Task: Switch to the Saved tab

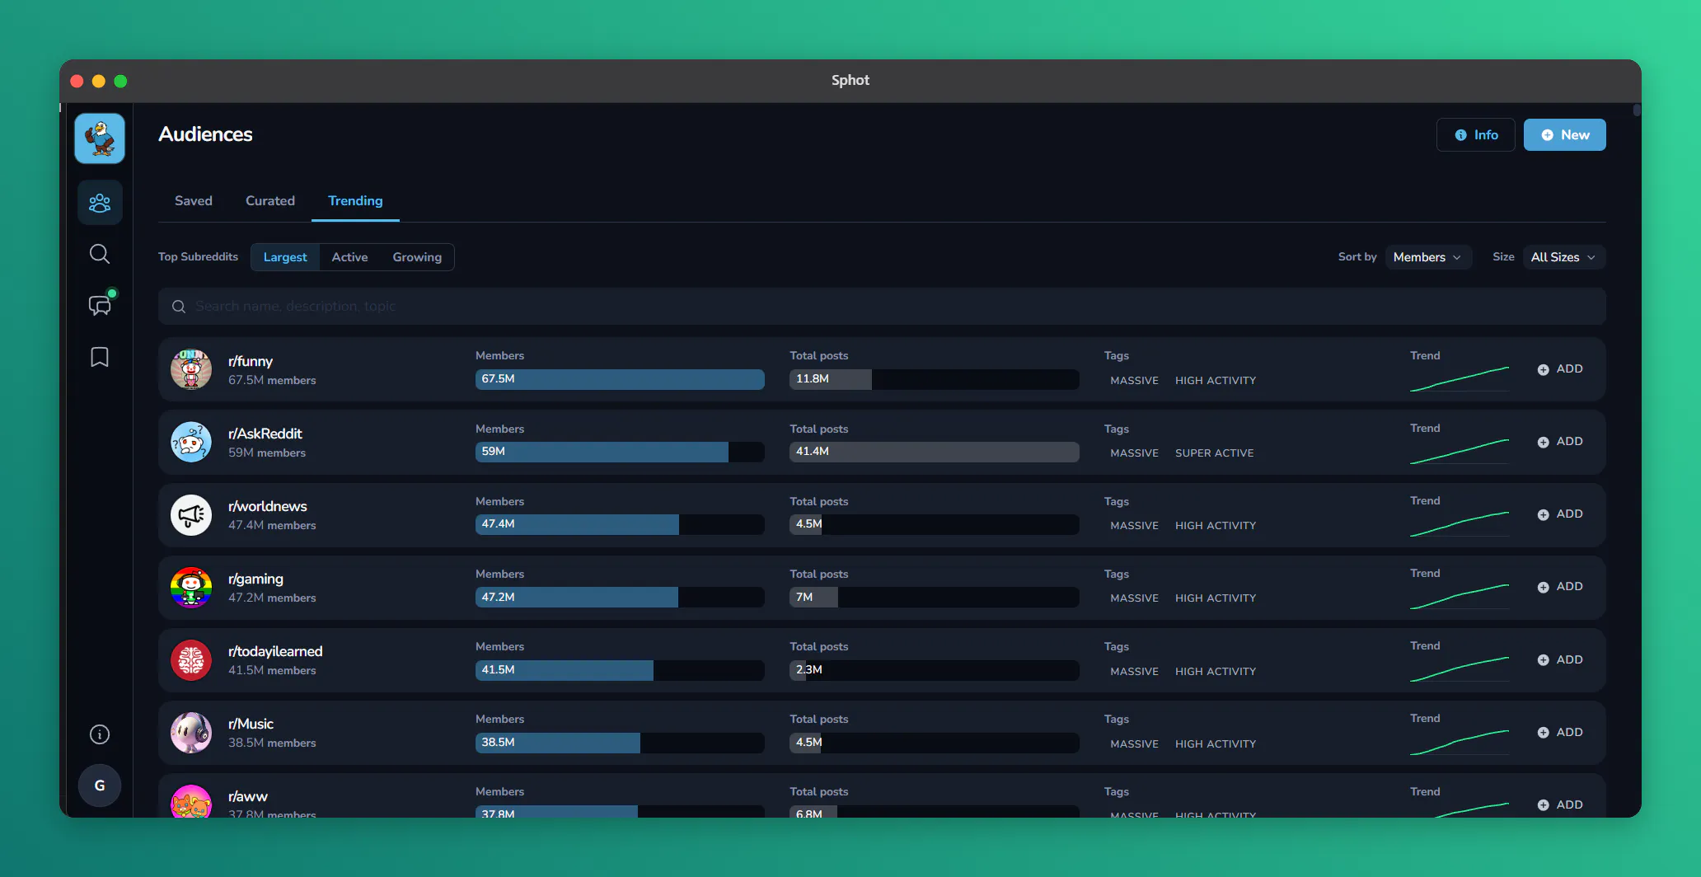Action: point(194,201)
